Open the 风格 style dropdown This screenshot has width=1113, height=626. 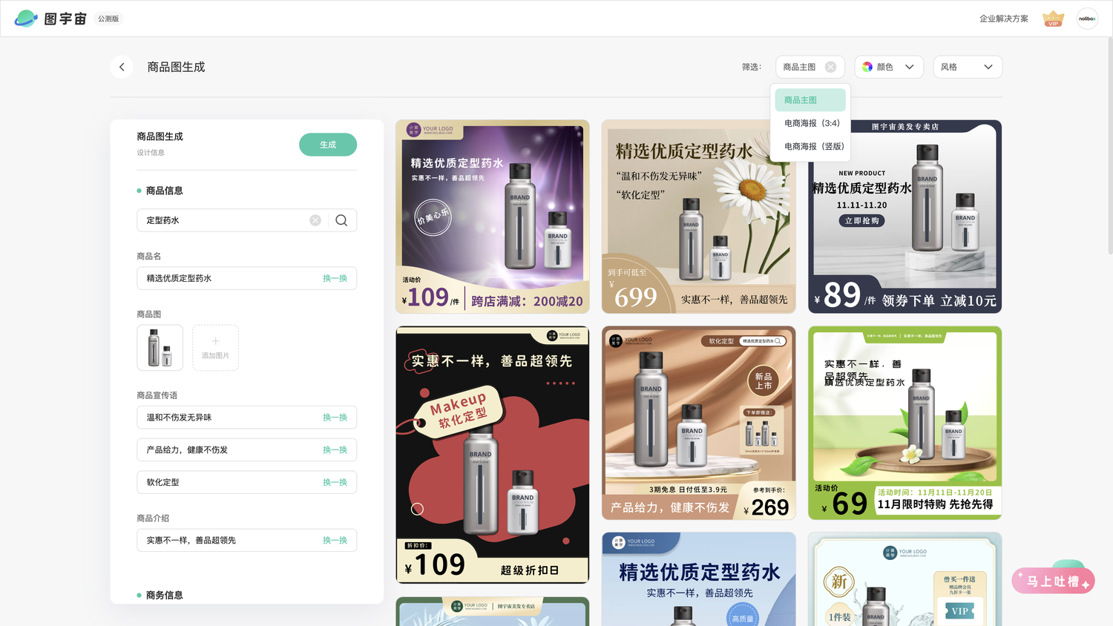point(967,67)
